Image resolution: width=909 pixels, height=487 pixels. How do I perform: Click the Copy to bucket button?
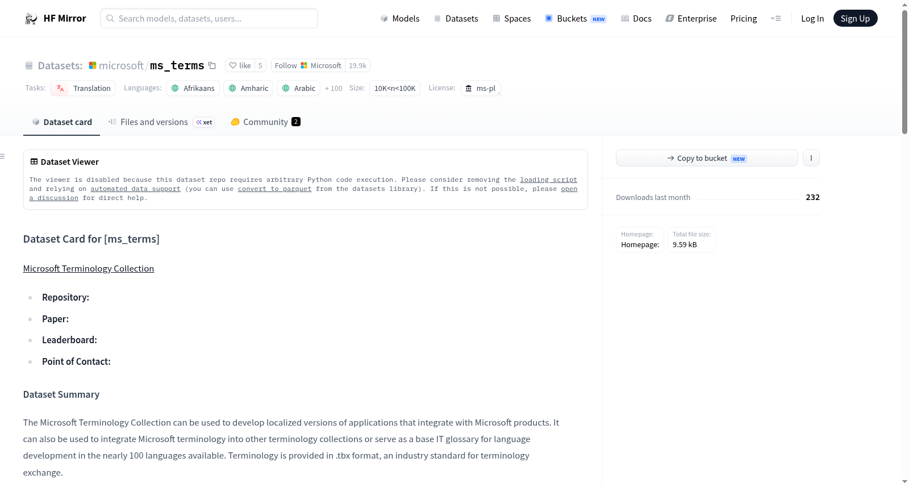[707, 158]
